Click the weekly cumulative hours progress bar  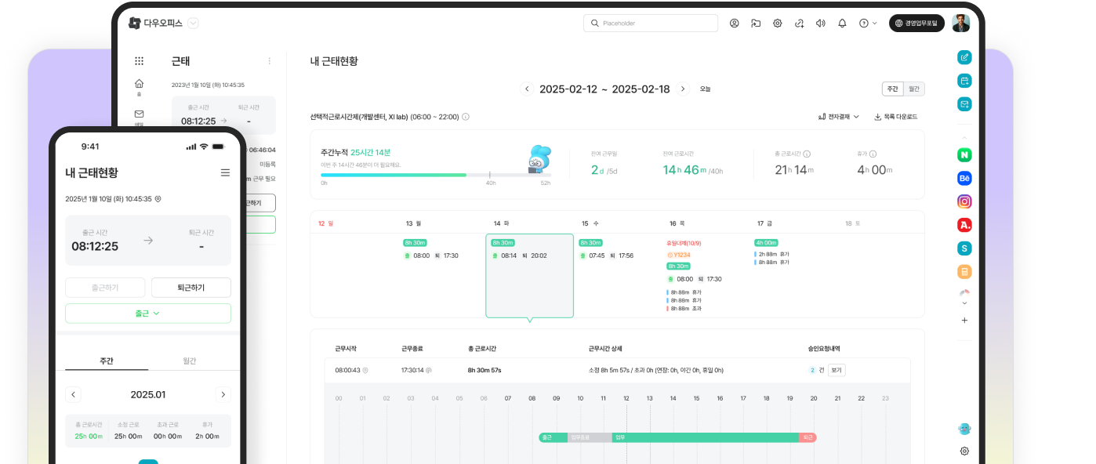click(x=435, y=175)
